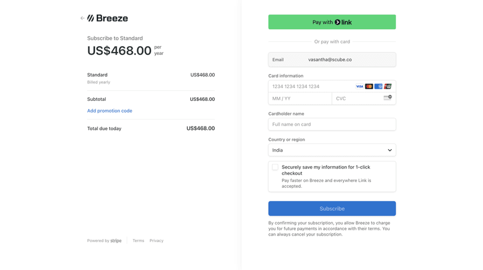483x270 pixels.
Task: Enable securely save my information checkbox
Action: (x=275, y=167)
